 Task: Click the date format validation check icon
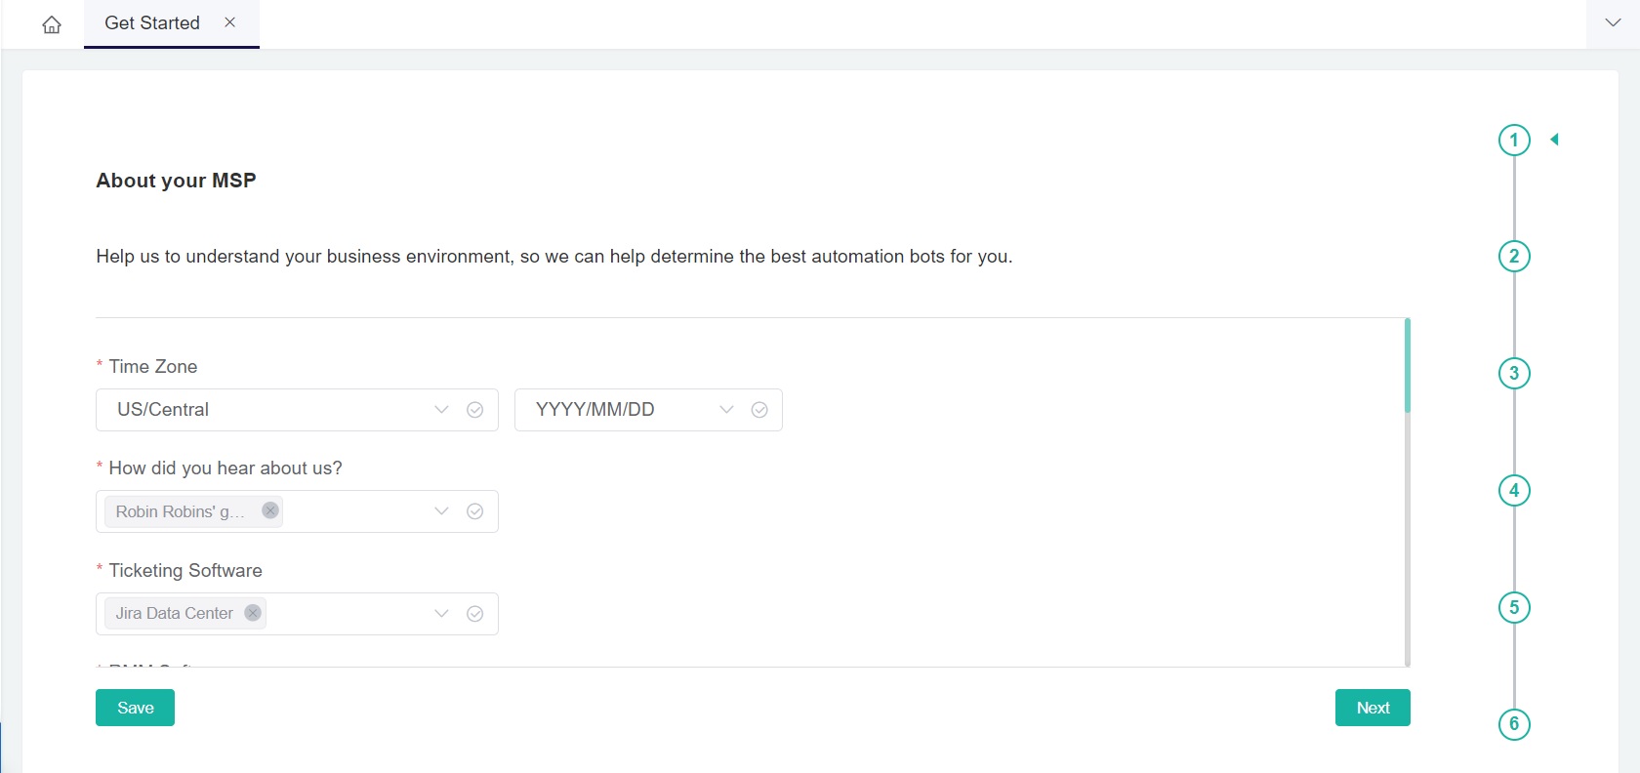pyautogui.click(x=759, y=410)
